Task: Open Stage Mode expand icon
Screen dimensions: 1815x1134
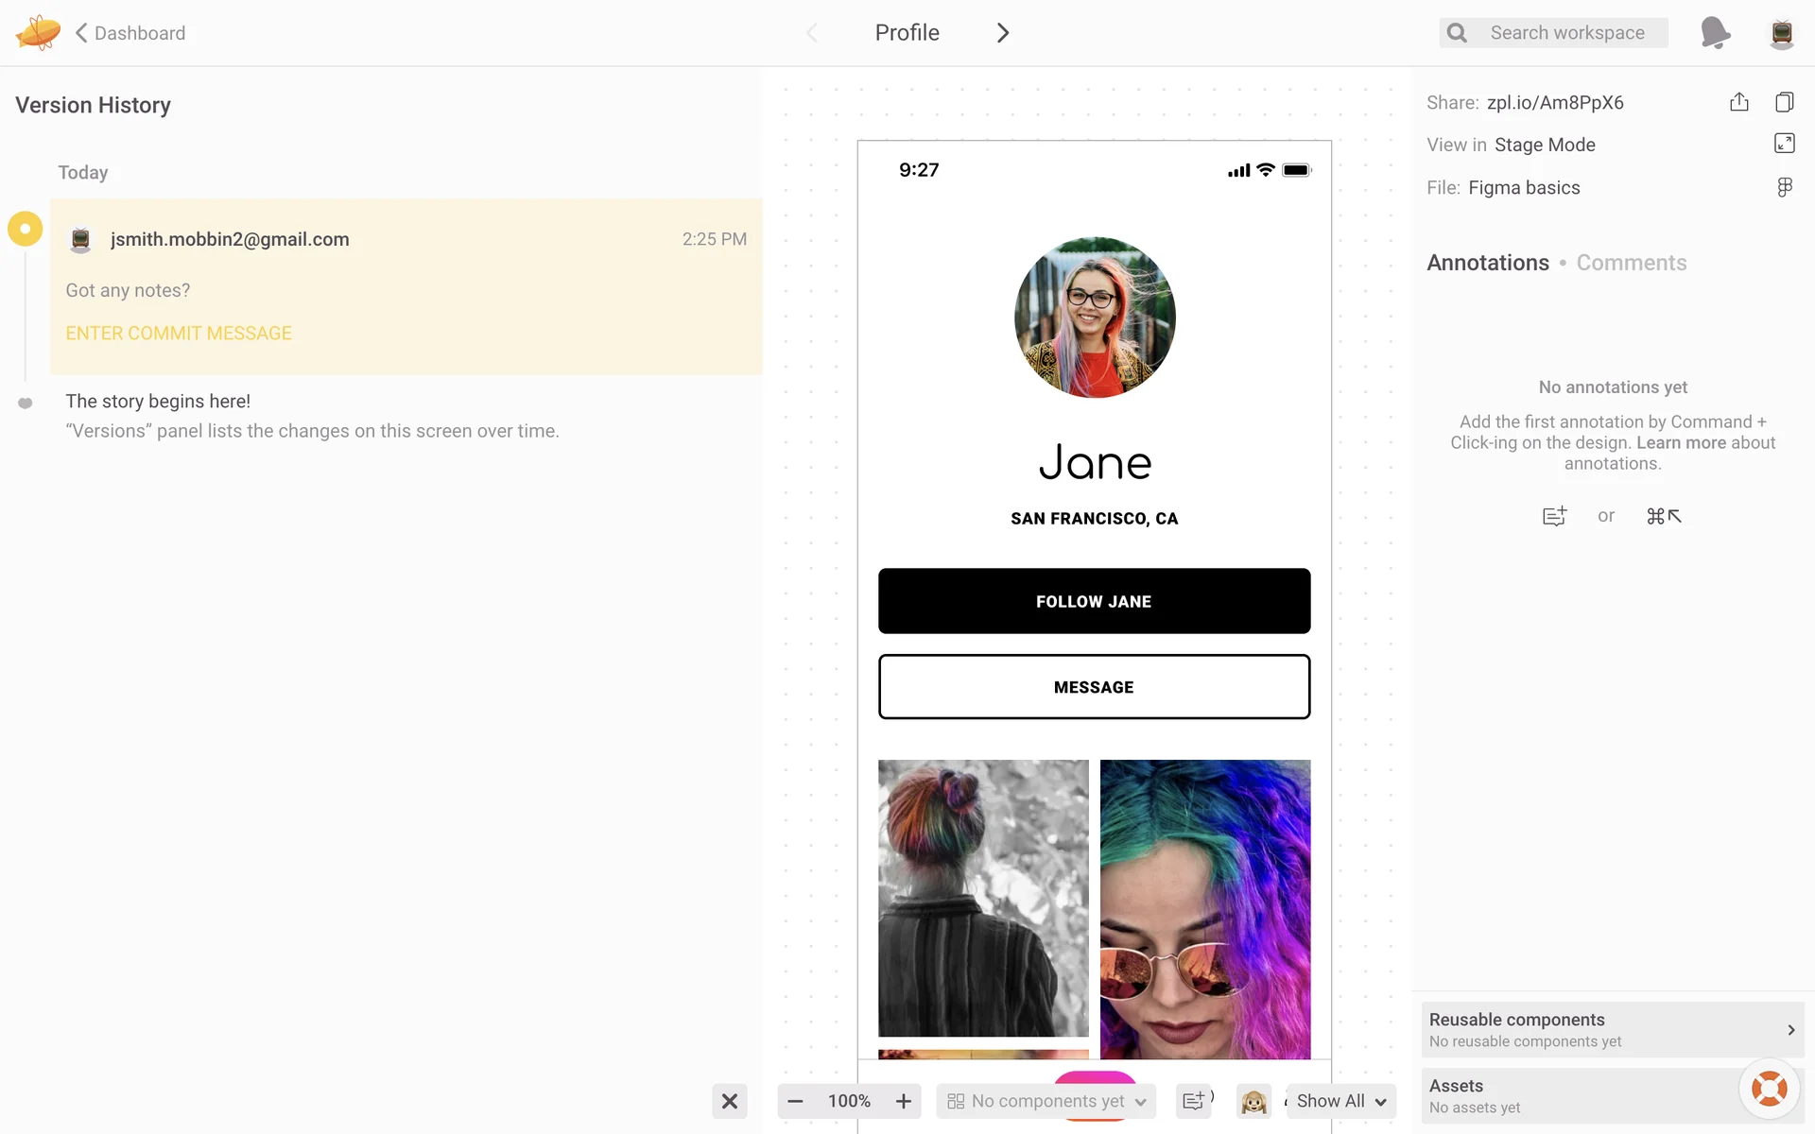Action: pyautogui.click(x=1784, y=144)
